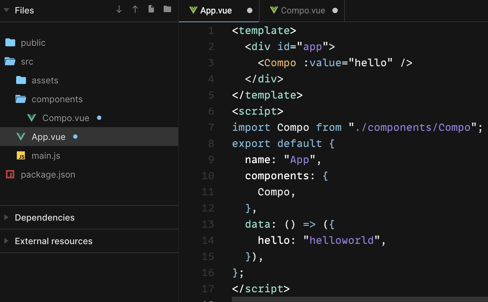Close Compo.vue tab via its unsaved dot
Screen dimensions: 488x302
[335, 10]
